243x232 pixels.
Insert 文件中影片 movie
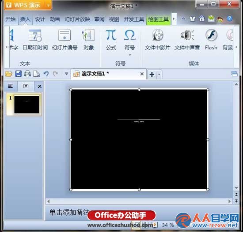157,40
